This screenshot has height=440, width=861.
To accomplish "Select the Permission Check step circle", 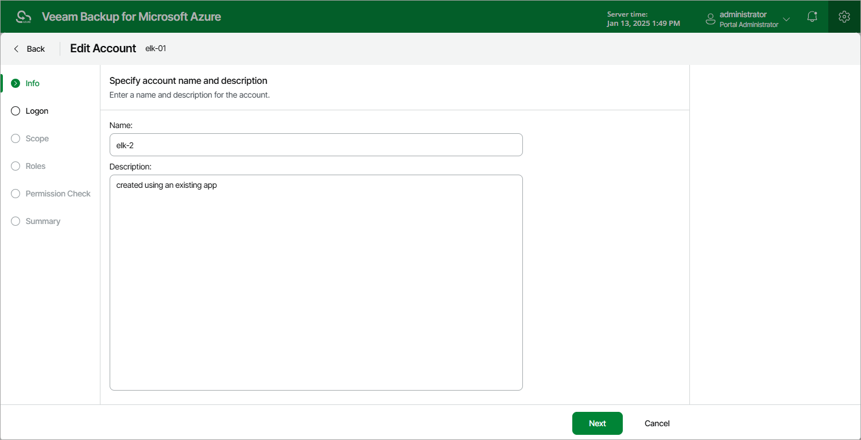I will click(15, 194).
